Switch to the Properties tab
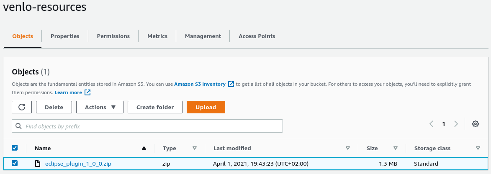This screenshot has width=491, height=174. coord(65,36)
